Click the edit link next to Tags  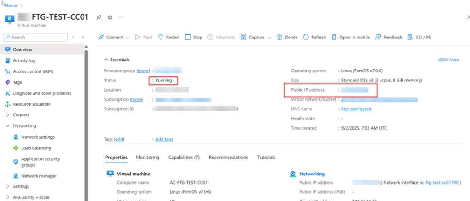tap(119, 139)
